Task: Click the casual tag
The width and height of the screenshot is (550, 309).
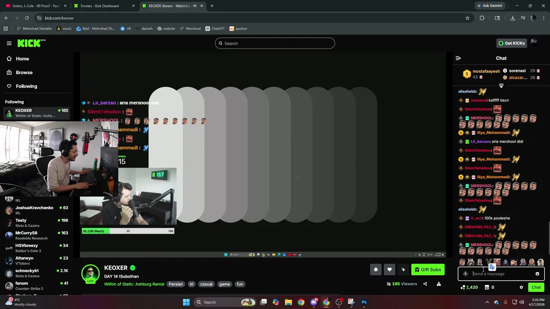Action: tap(206, 284)
